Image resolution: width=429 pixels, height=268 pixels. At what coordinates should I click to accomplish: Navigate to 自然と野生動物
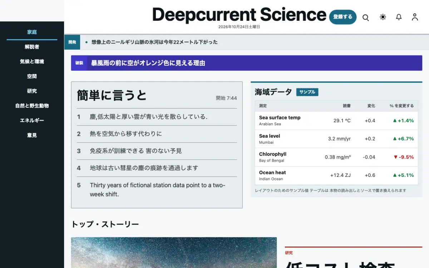pos(32,106)
